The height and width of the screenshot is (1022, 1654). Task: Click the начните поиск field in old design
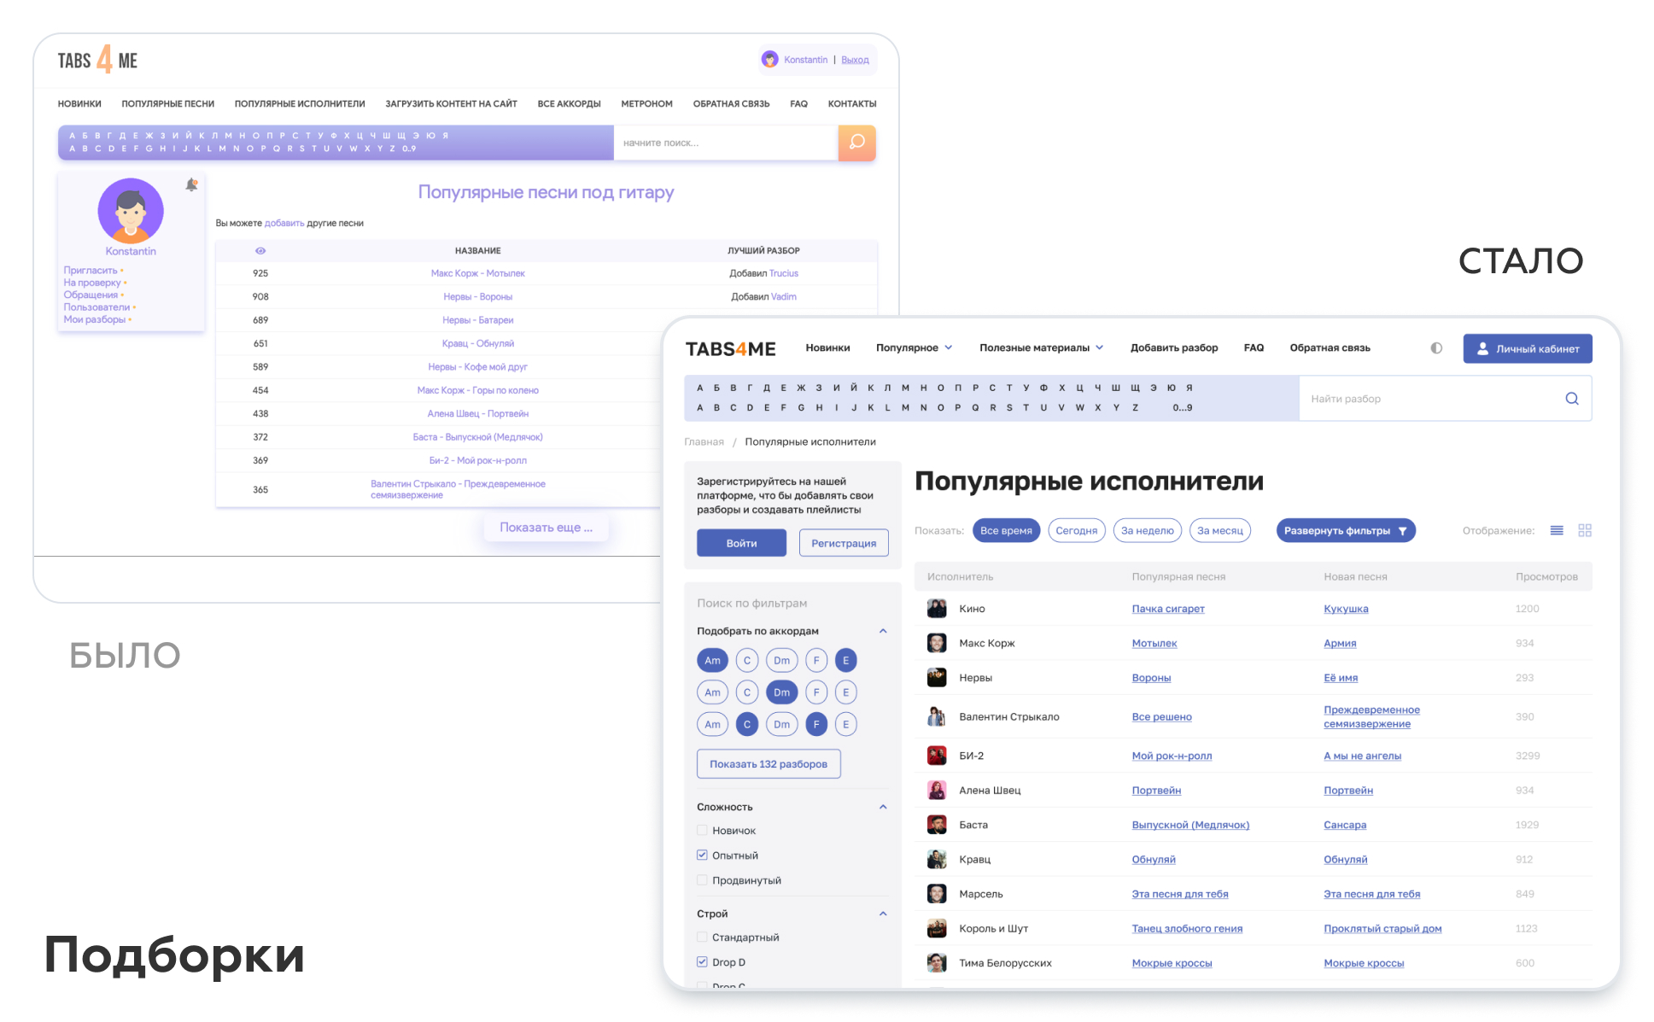tap(725, 143)
